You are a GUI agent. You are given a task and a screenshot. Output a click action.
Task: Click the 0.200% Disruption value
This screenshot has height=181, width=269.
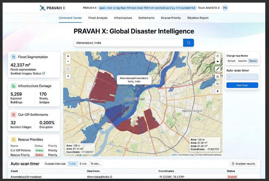click(47, 123)
